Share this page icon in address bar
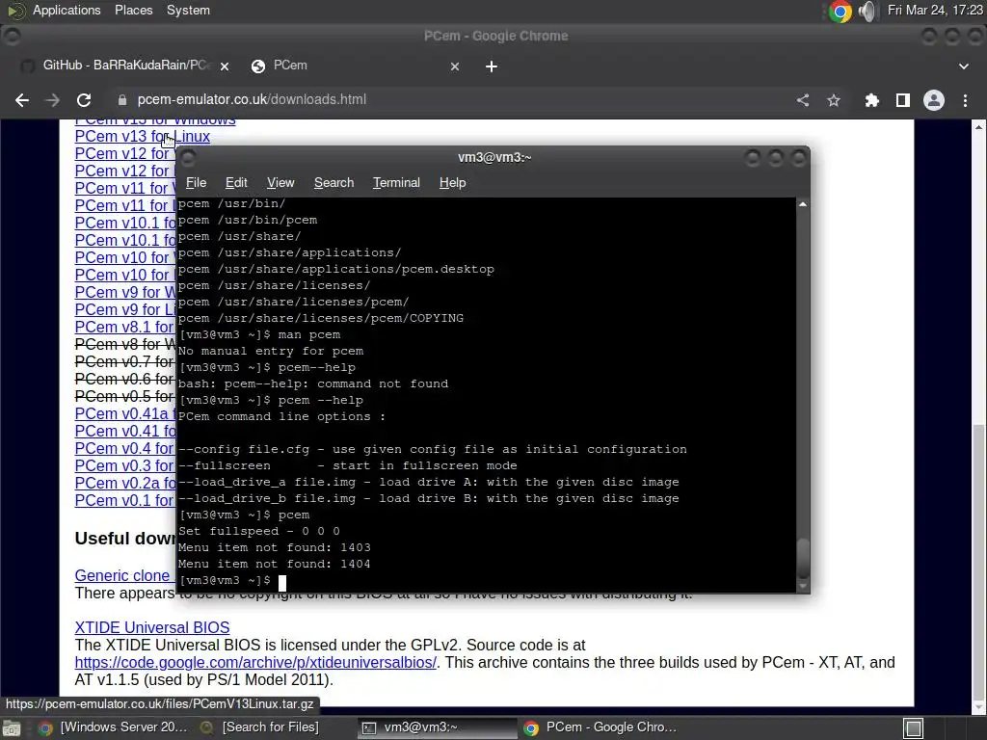 coord(803,100)
